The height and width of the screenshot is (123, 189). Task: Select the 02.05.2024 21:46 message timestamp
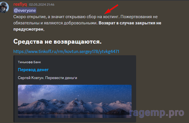[x=42, y=5]
